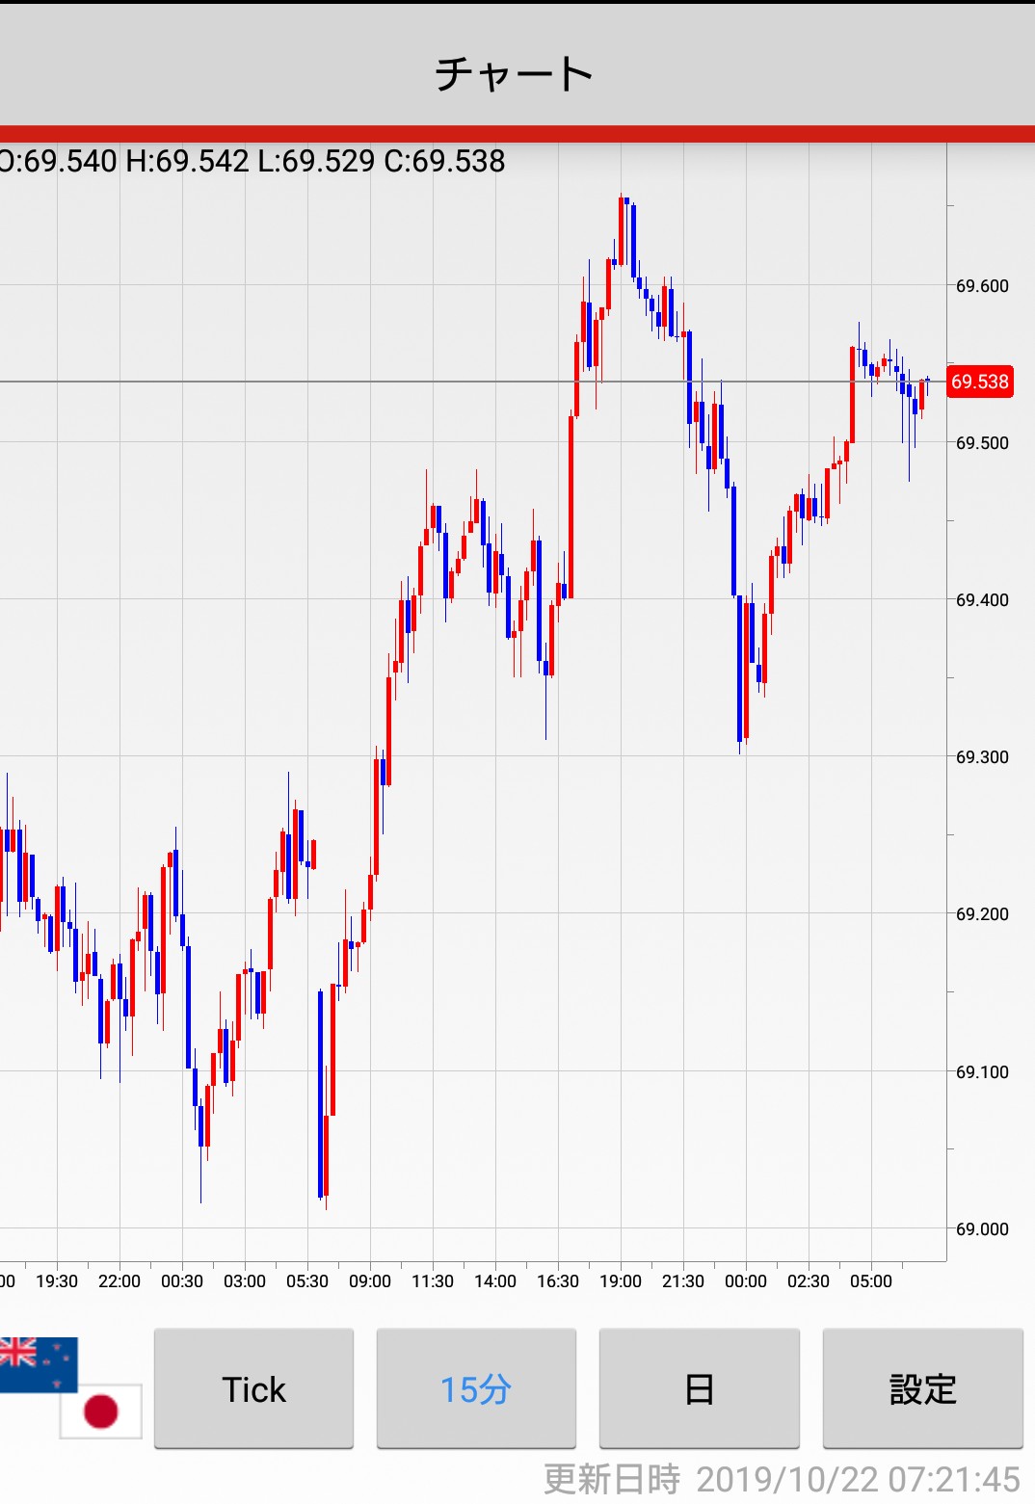Viewport: 1035px width, 1504px height.
Task: Open the 設定 settings button
Action: click(922, 1388)
